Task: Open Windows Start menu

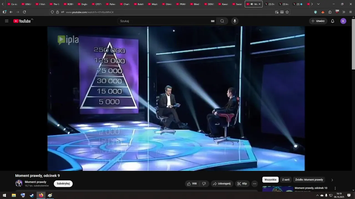Action: [4, 195]
